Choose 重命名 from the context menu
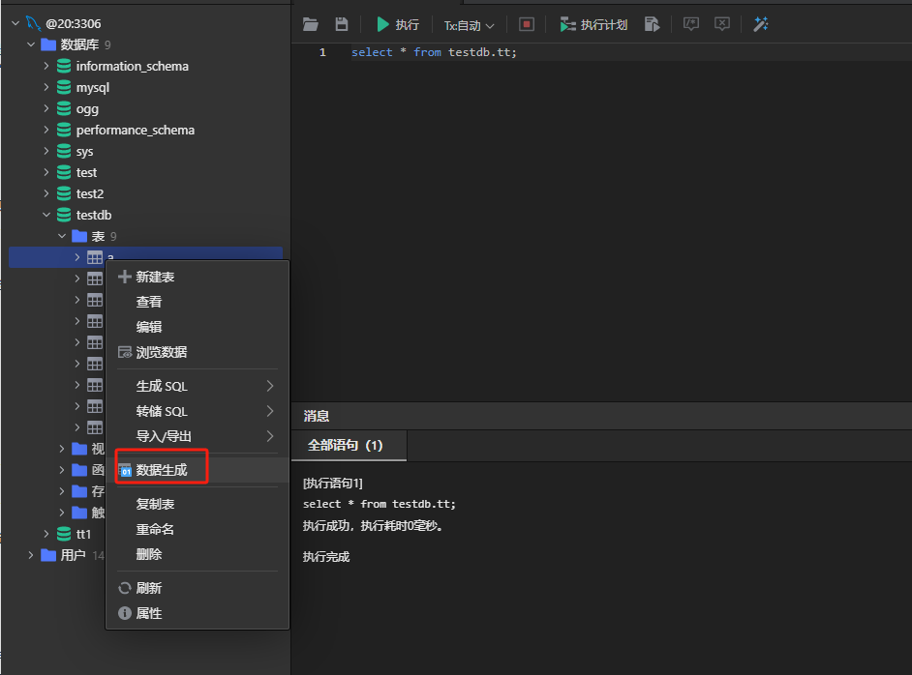Screen dimensions: 912x675 pyautogui.click(x=198, y=529)
